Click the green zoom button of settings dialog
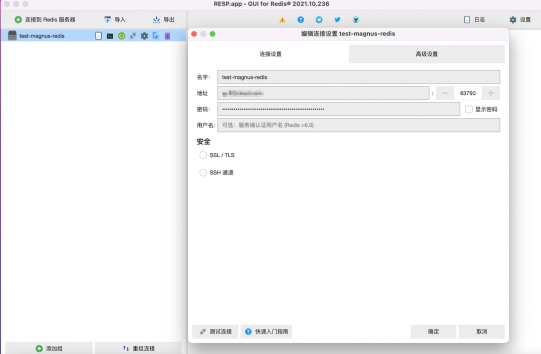 212,33
